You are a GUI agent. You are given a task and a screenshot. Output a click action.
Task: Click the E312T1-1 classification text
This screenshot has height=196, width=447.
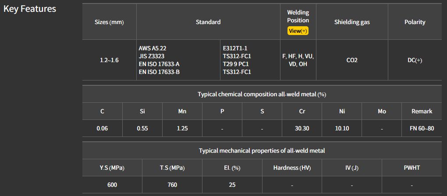pos(235,48)
